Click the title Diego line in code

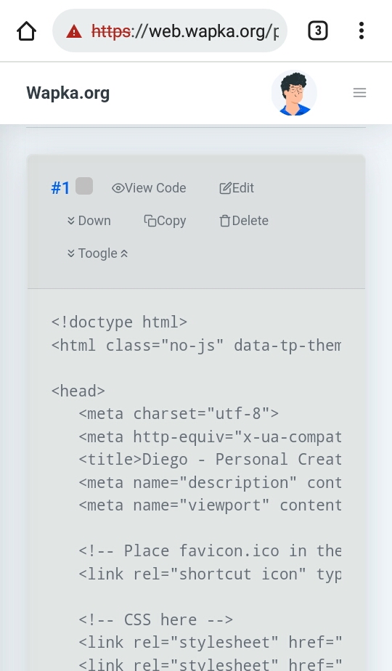point(210,459)
